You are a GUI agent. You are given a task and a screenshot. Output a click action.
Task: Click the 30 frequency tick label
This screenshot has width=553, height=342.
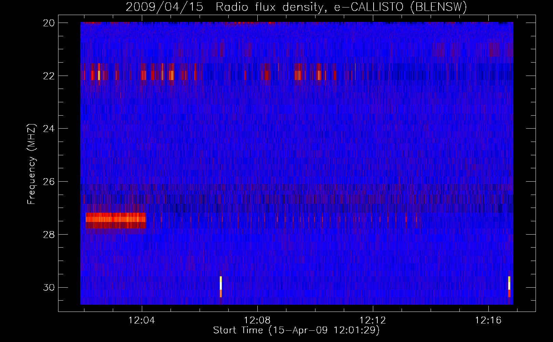point(49,287)
